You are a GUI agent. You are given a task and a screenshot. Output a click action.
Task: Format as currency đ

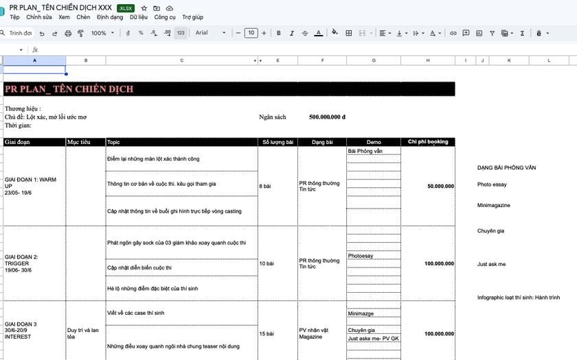click(x=128, y=33)
